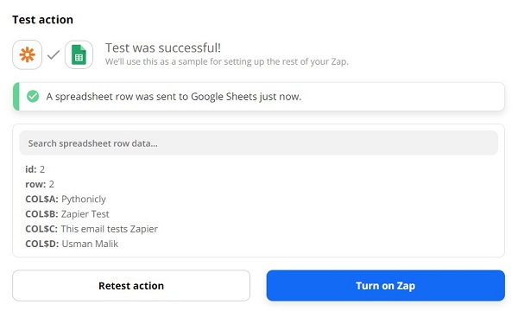Viewport: 518px width, 311px height.
Task: Click the sample for setting up Zap subtitle
Action: 227,61
